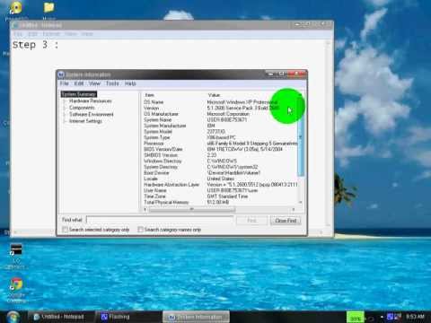This screenshot has height=323, width=431.
Task: Open the Edit menu in System Information
Action: click(79, 83)
